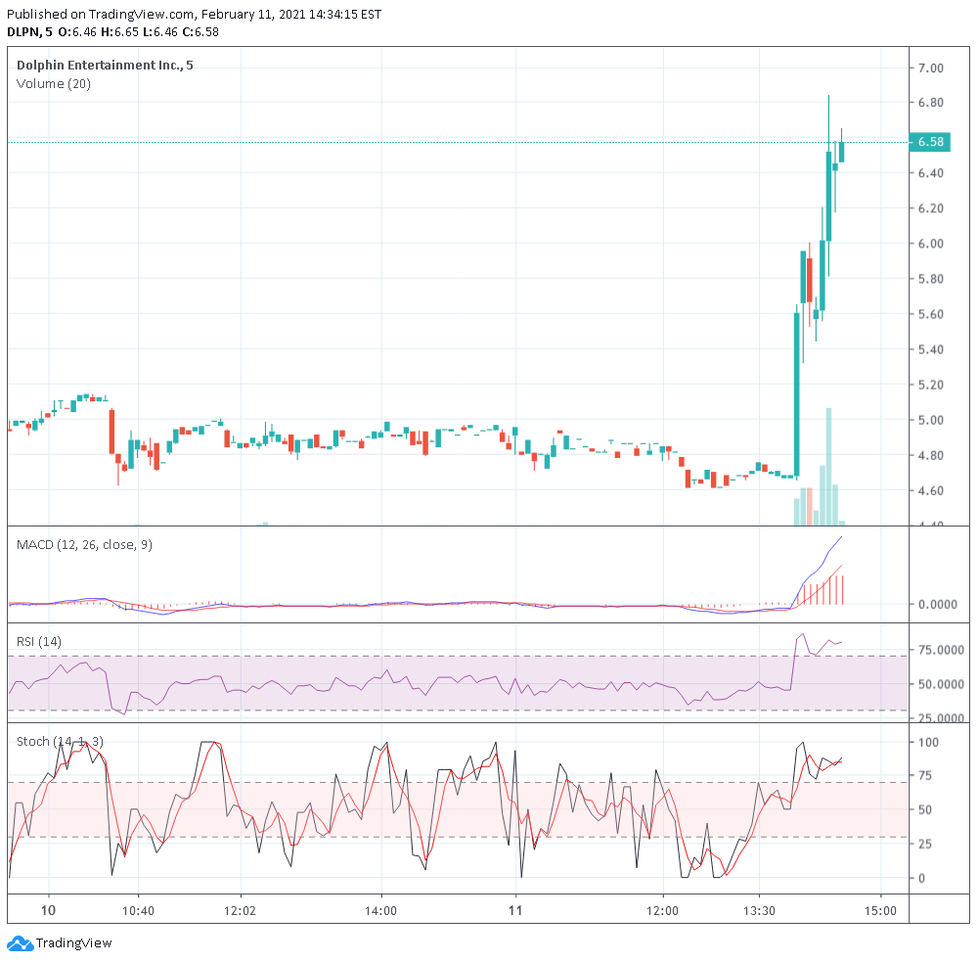Click the 100 Stoch axis value
The width and height of the screenshot is (977, 963).
click(x=928, y=742)
